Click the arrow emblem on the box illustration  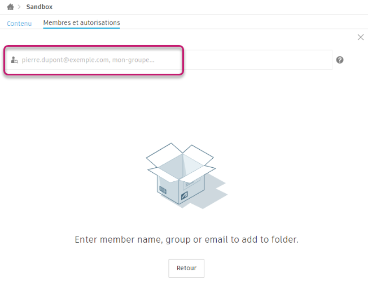coord(185,196)
